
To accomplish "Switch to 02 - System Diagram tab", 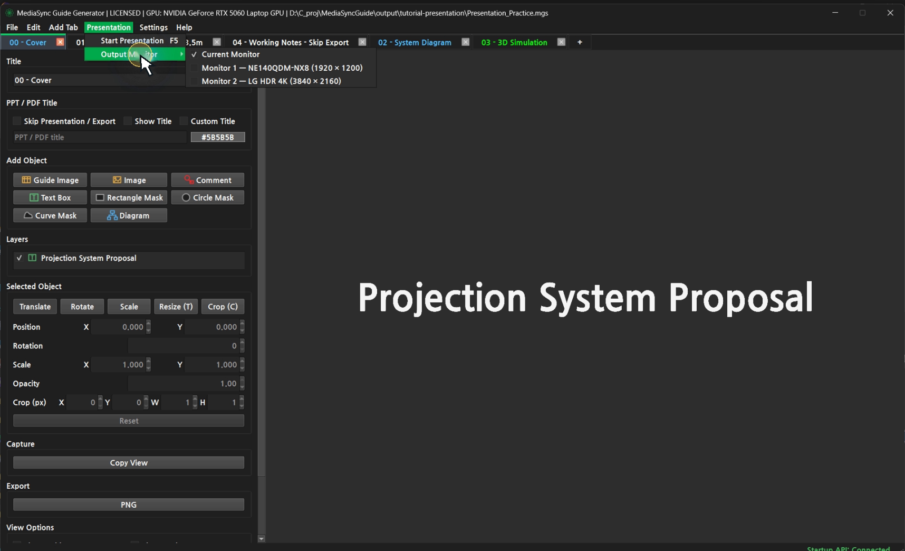I will (x=415, y=42).
